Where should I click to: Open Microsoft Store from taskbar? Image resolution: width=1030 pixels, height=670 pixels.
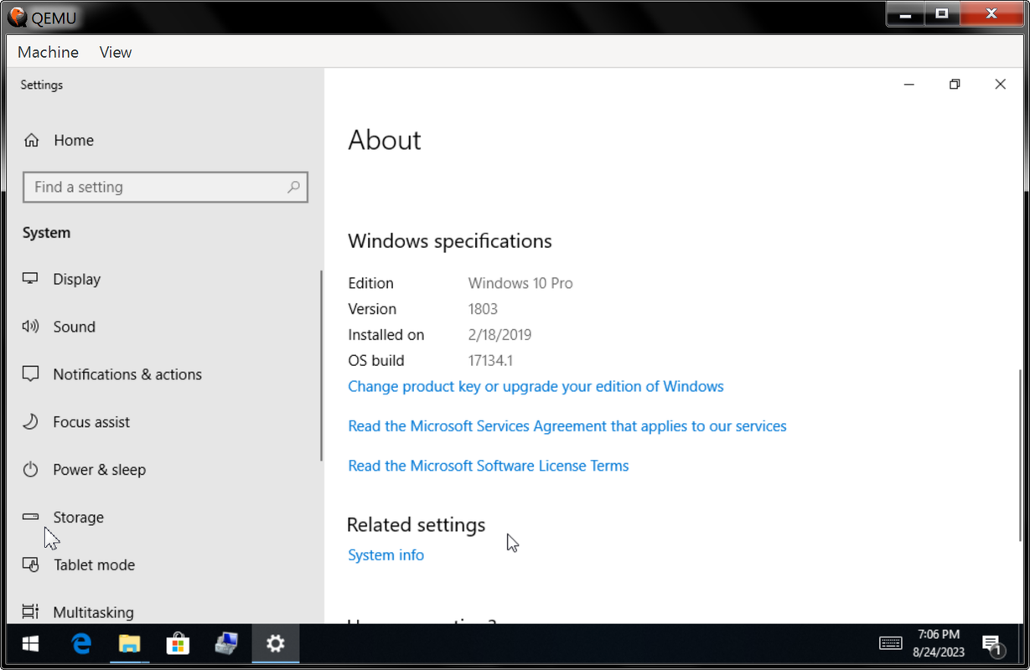[x=178, y=643]
